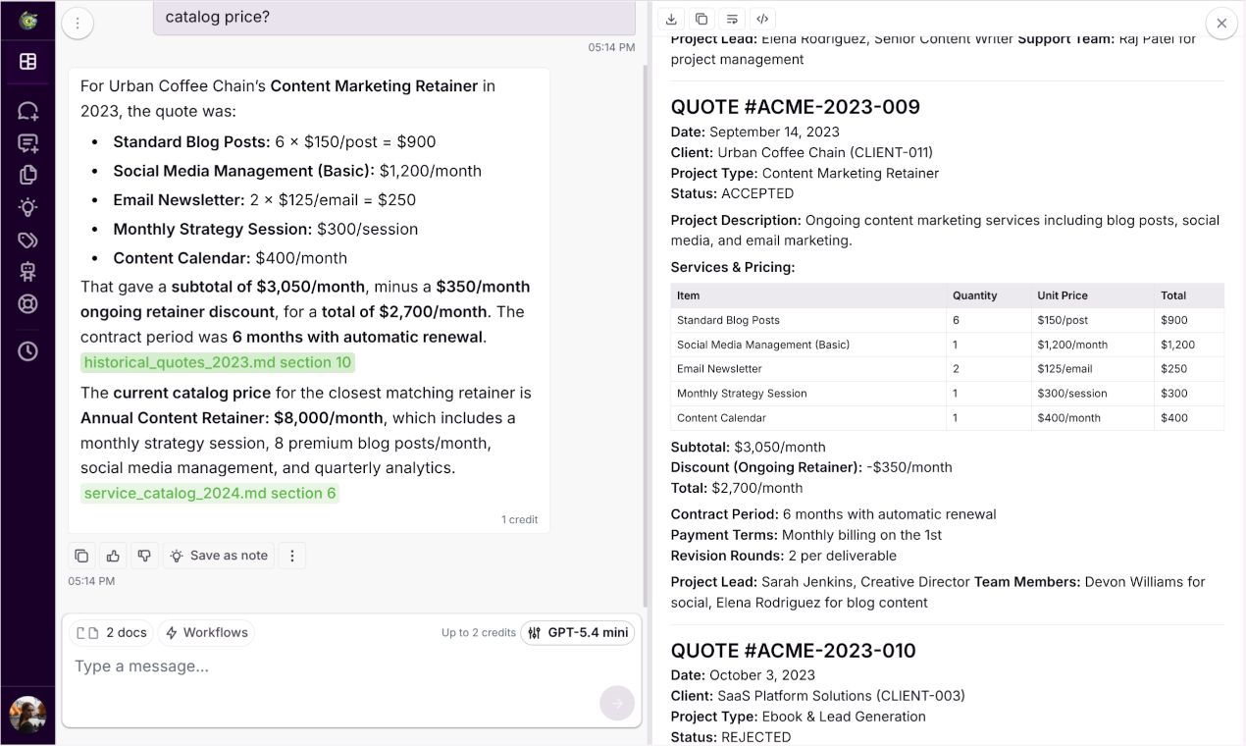The image size is (1246, 746).
Task: Click the Social Media Management (Basic) table cell
Action: 808,345
